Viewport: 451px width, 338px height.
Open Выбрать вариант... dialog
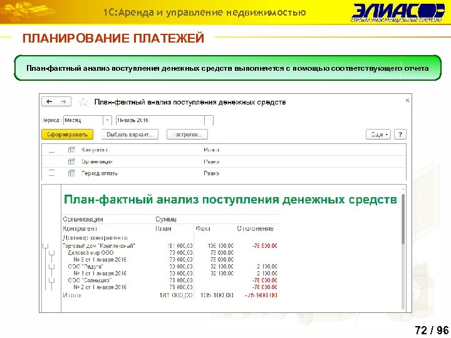(x=130, y=134)
